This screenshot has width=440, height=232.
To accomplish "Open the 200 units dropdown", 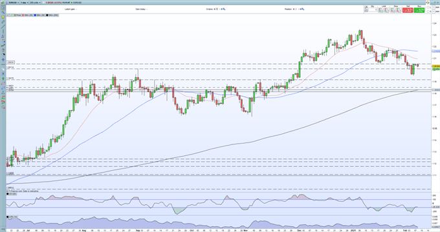I will tap(35, 3).
